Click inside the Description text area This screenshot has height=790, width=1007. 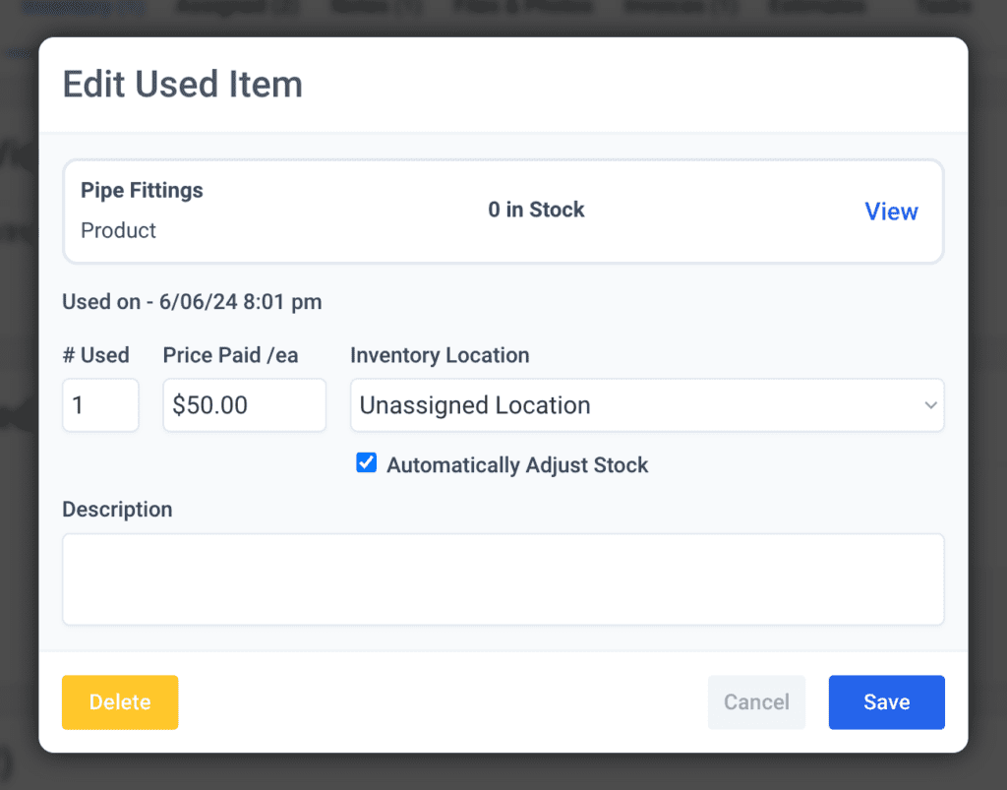pos(503,579)
